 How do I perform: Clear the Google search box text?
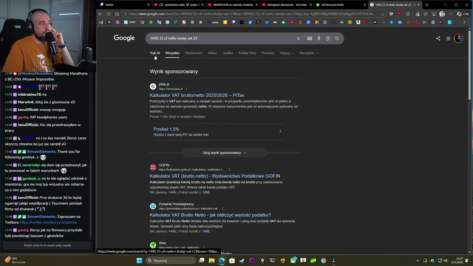pos(298,38)
